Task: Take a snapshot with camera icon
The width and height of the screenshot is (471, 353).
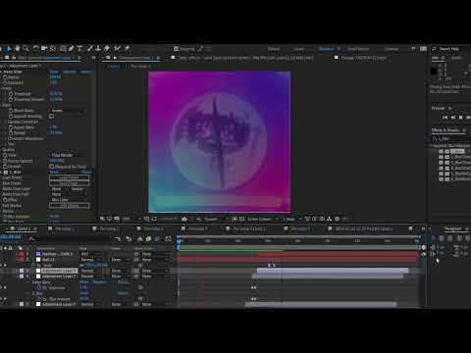Action: click(x=184, y=219)
